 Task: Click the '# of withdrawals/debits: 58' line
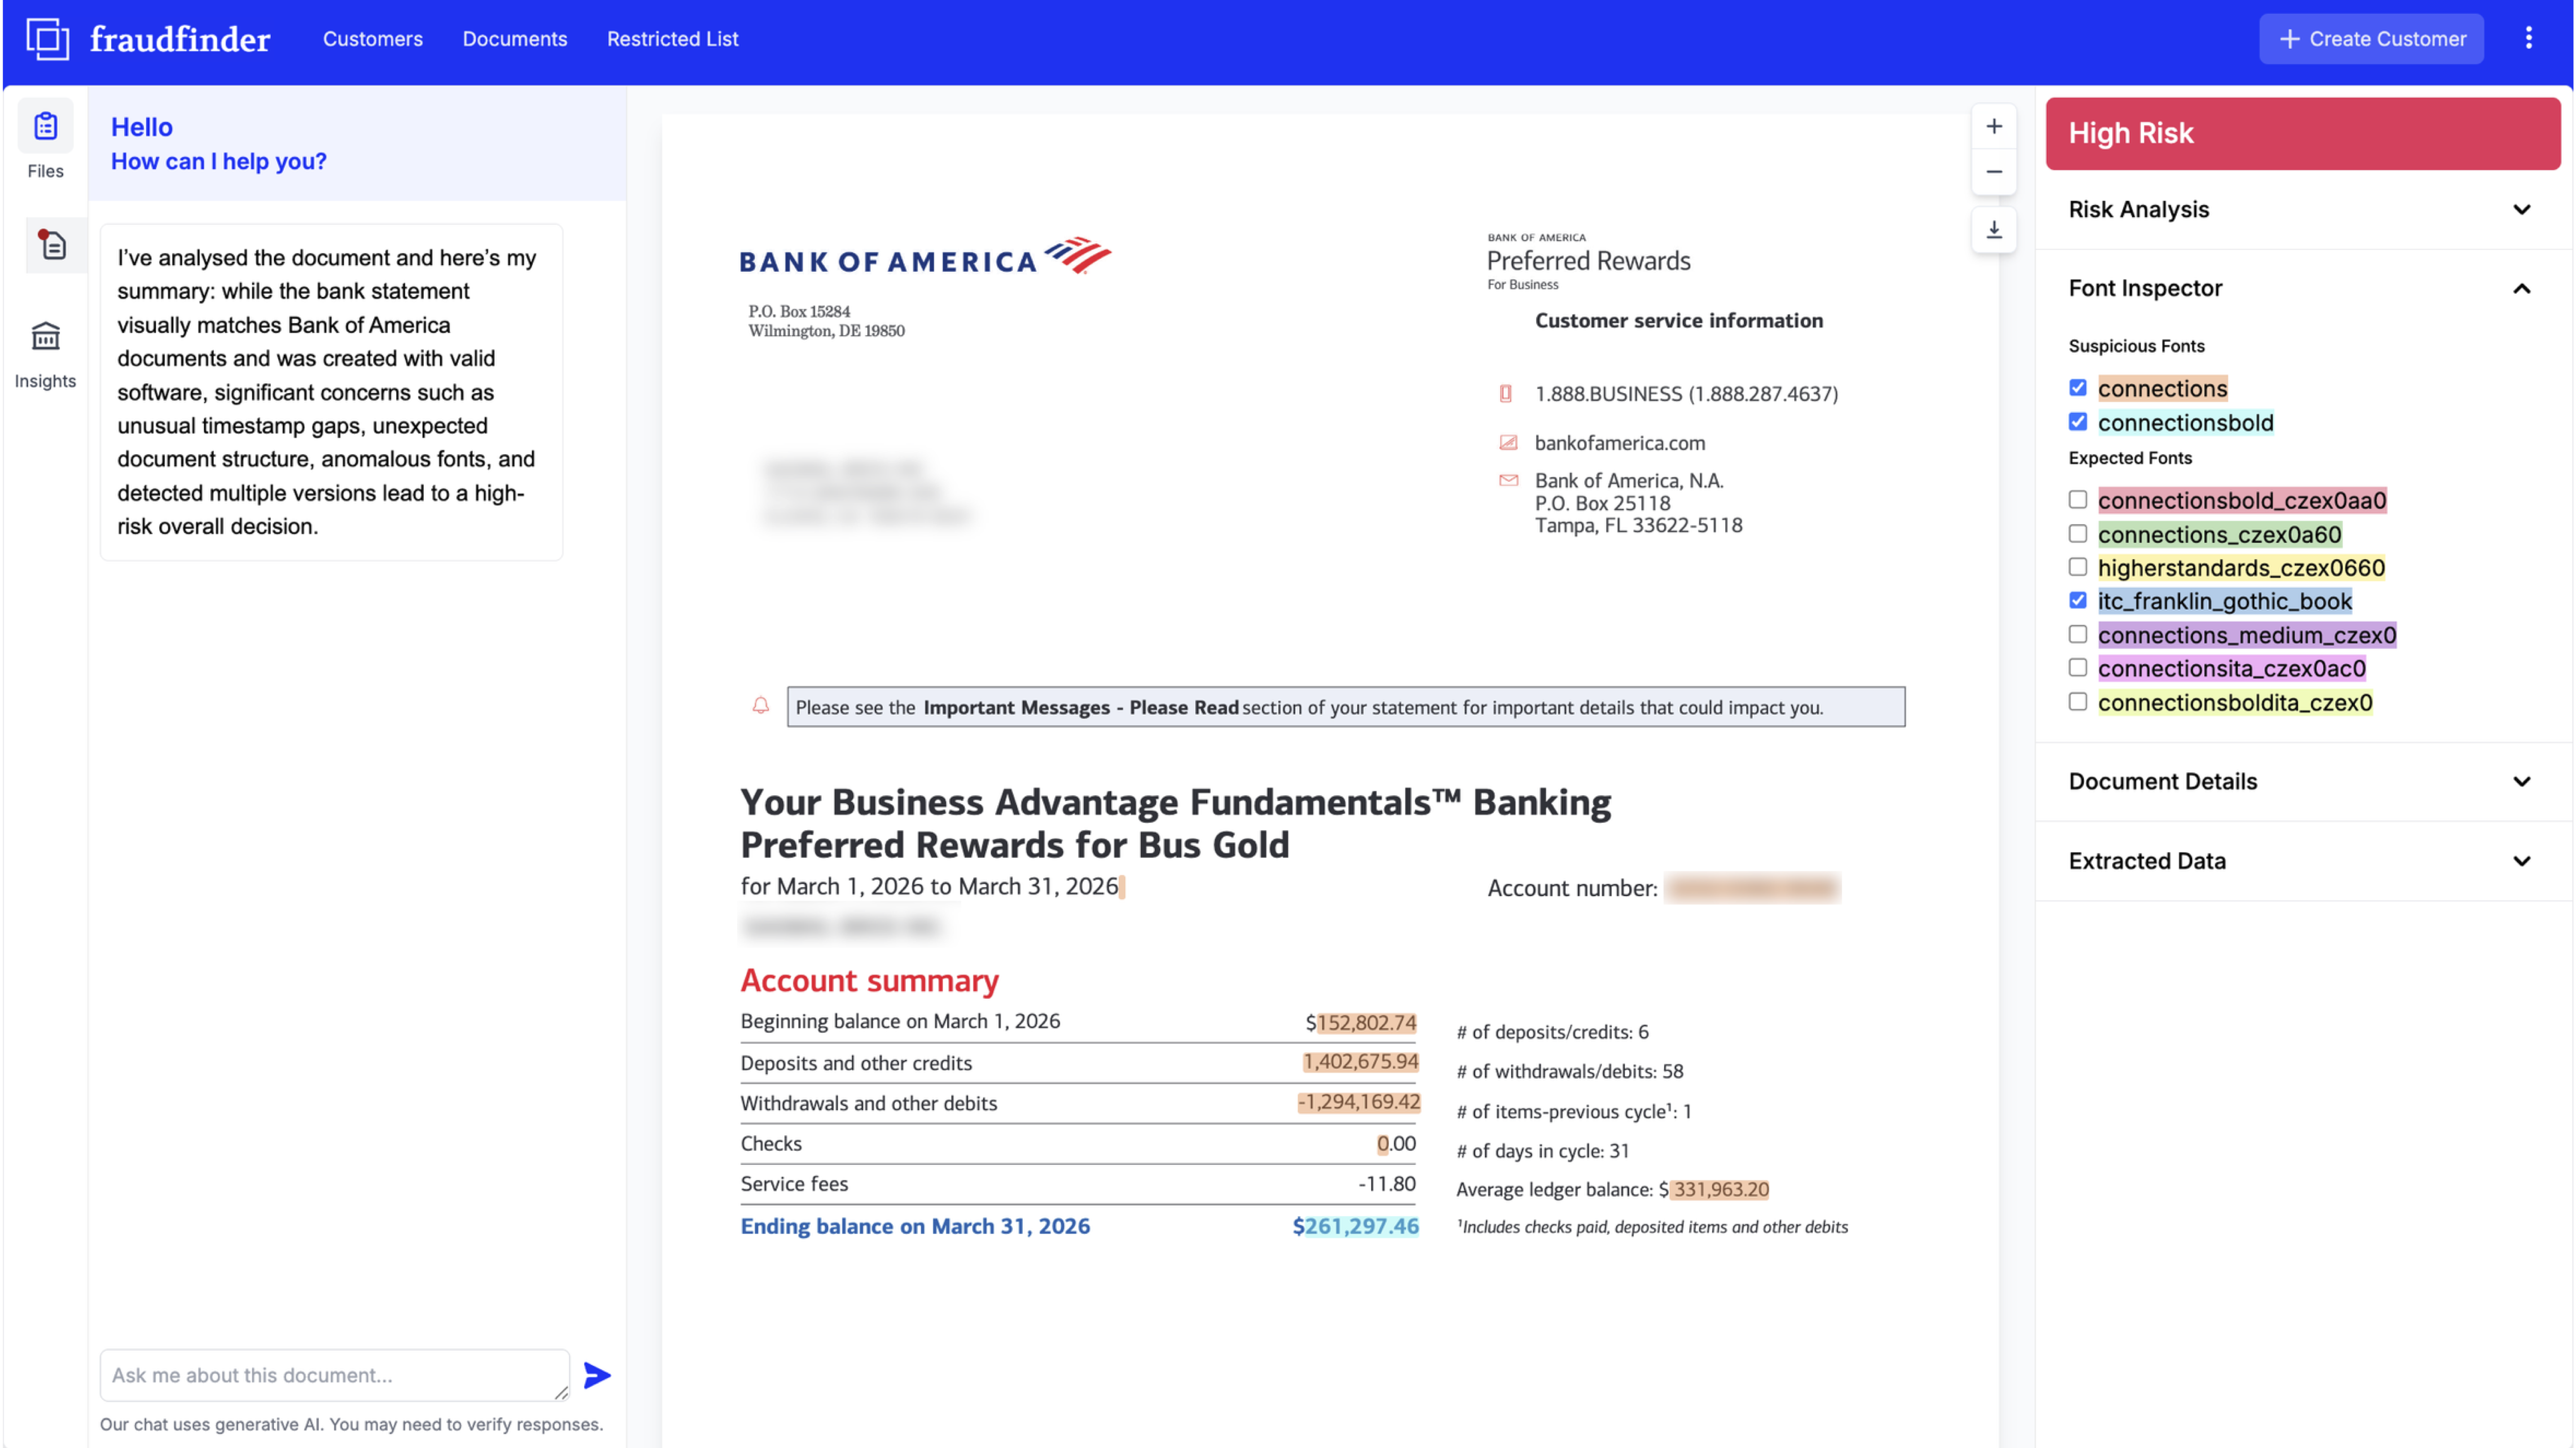click(1569, 1071)
